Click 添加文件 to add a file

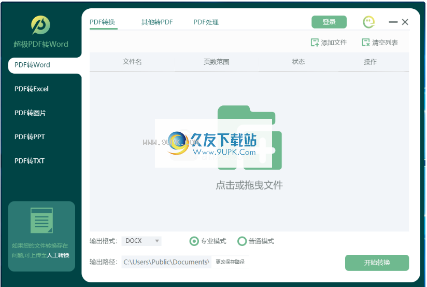[x=329, y=43]
